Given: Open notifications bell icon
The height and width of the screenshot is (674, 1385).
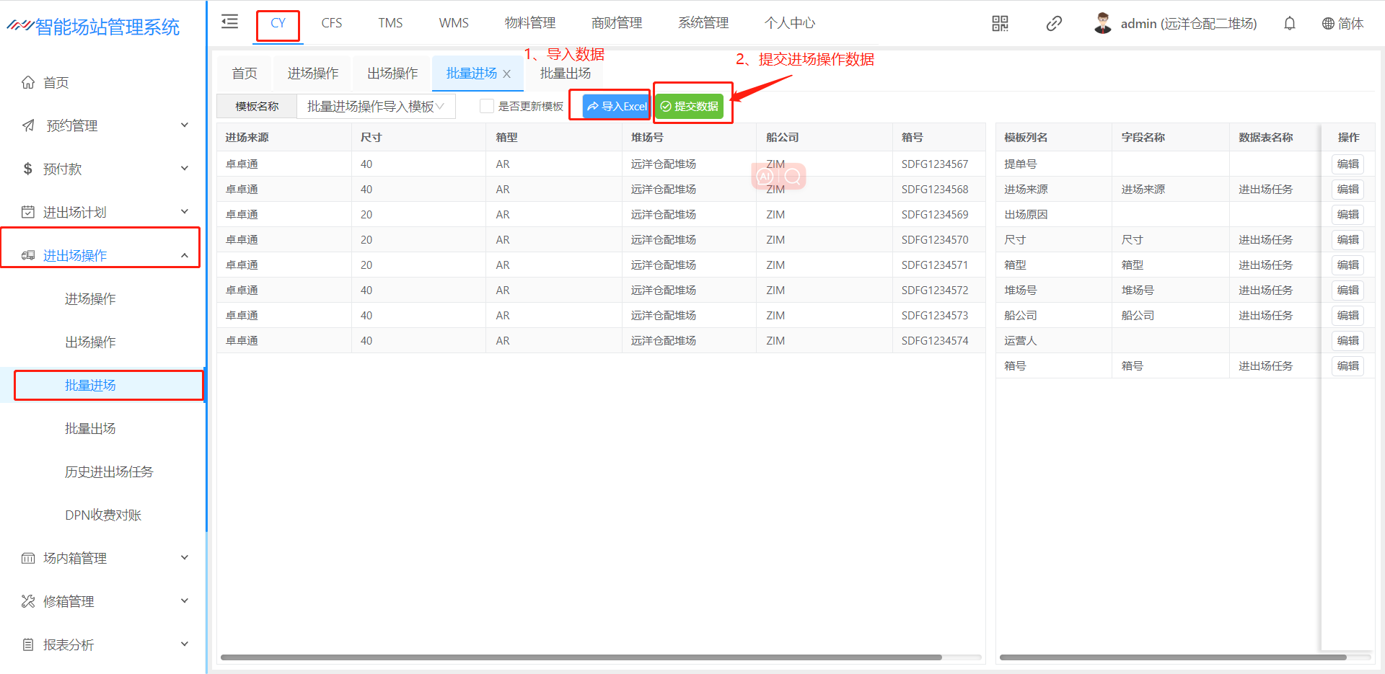Looking at the screenshot, I should click(1290, 24).
